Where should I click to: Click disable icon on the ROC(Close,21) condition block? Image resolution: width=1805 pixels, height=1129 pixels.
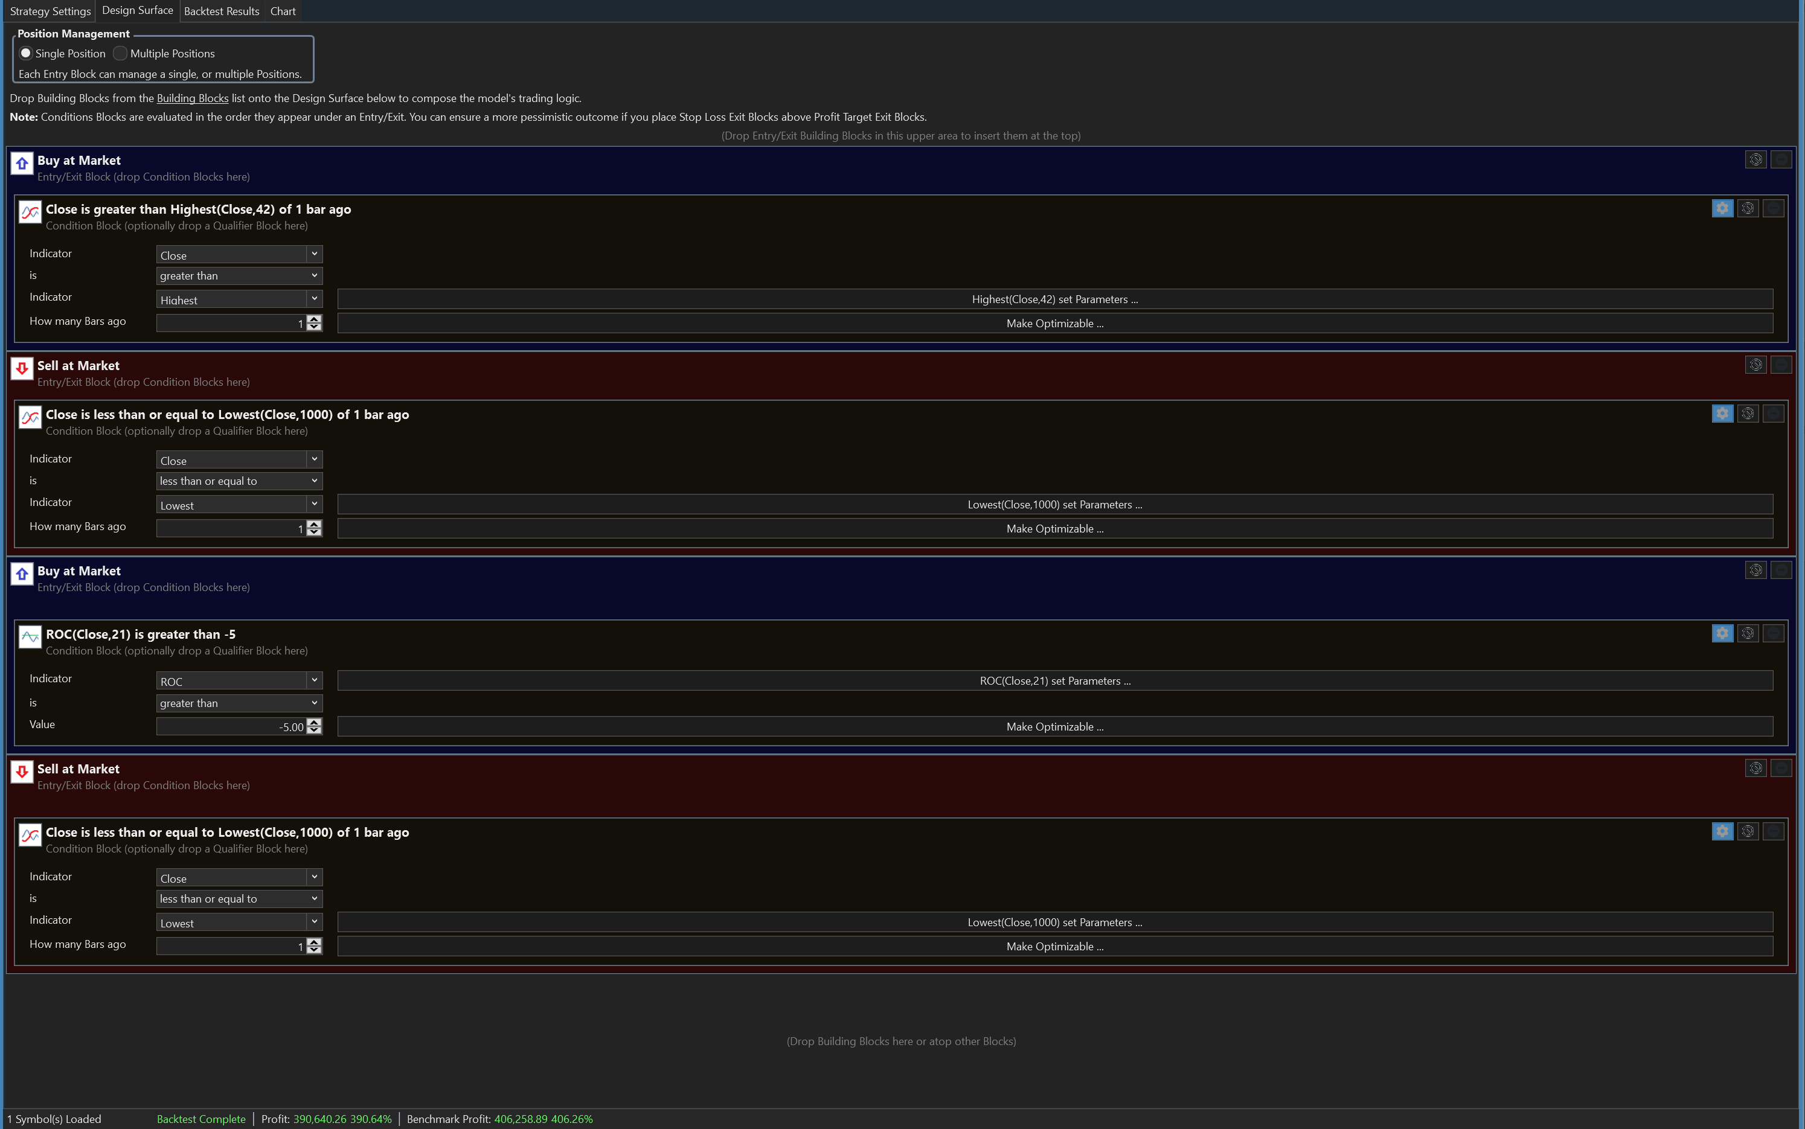[x=1748, y=633]
